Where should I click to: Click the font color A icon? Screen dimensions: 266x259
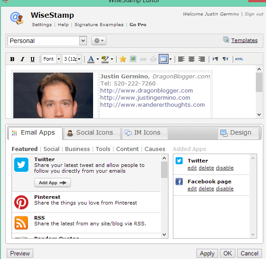click(x=91, y=59)
